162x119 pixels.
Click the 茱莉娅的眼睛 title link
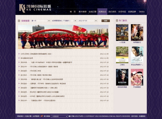pos(122,87)
